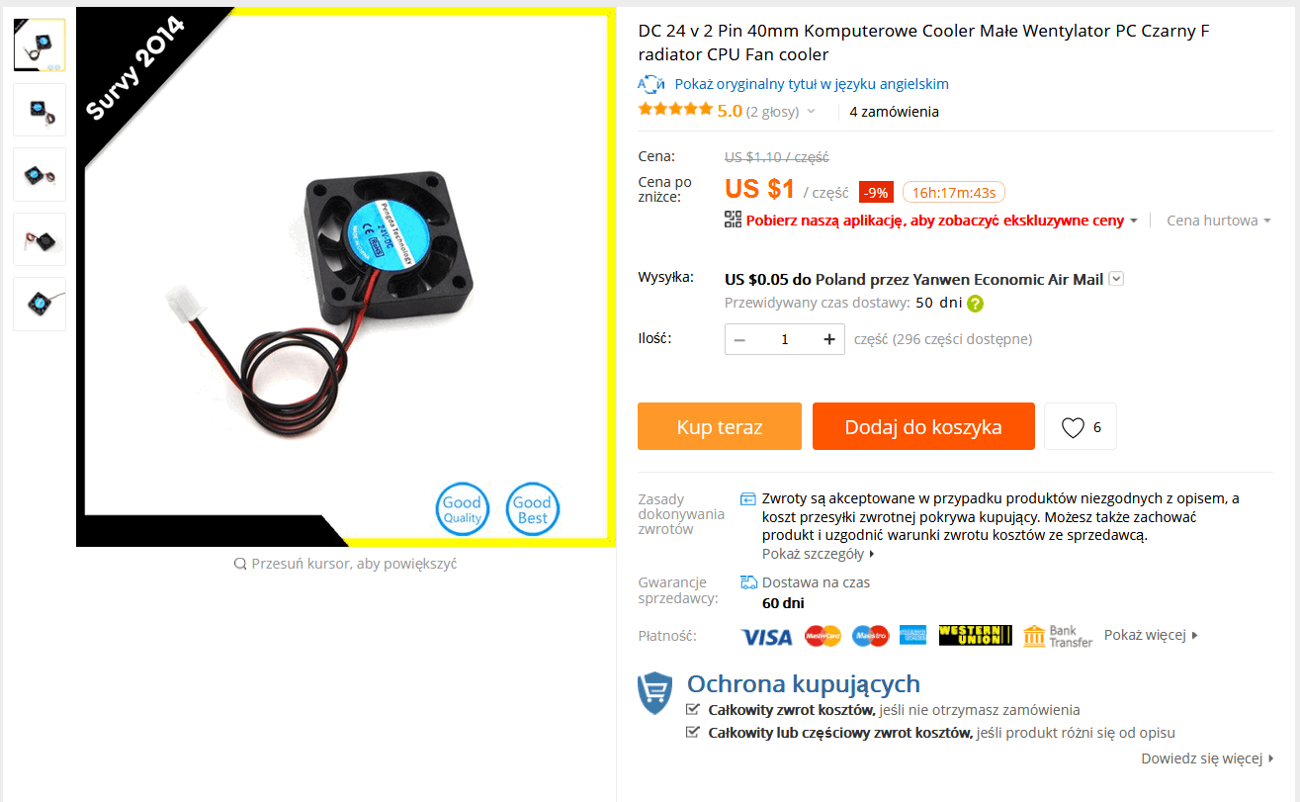Click the translate icon beside original title link
Viewport: 1300px width, 802px height.
pos(650,84)
